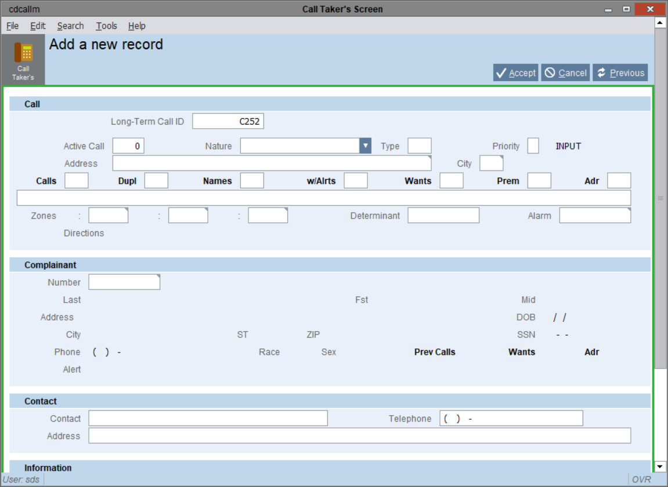
Task: Minimize the Call Taker's Screen window
Action: click(608, 9)
